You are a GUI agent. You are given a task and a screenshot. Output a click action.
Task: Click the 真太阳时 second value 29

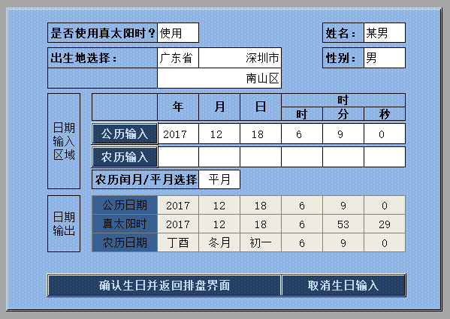(385, 224)
